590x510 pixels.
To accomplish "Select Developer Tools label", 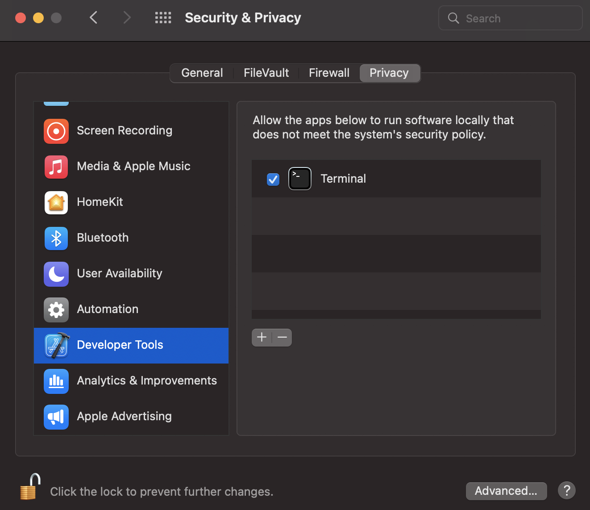I will (x=120, y=345).
